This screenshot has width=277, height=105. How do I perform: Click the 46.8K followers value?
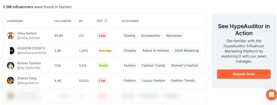[x=59, y=36]
